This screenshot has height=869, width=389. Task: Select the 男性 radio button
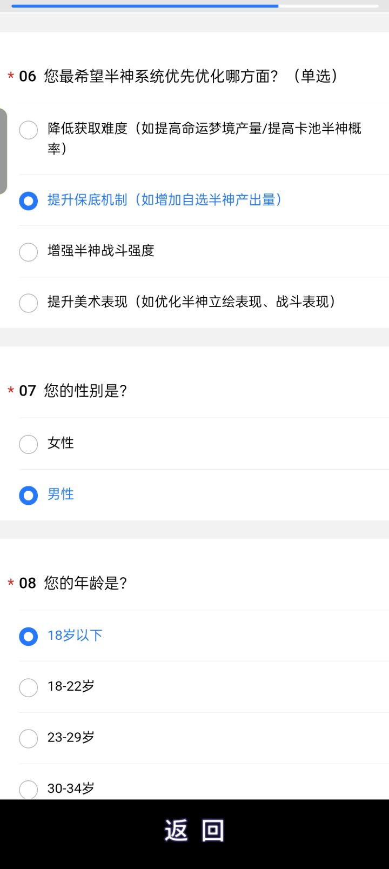click(x=28, y=495)
